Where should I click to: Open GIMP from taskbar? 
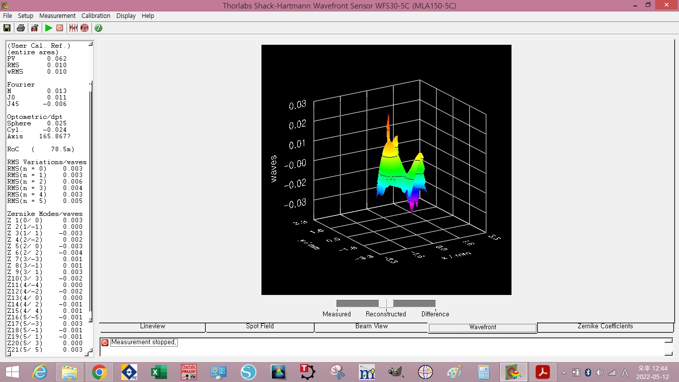pos(396,372)
